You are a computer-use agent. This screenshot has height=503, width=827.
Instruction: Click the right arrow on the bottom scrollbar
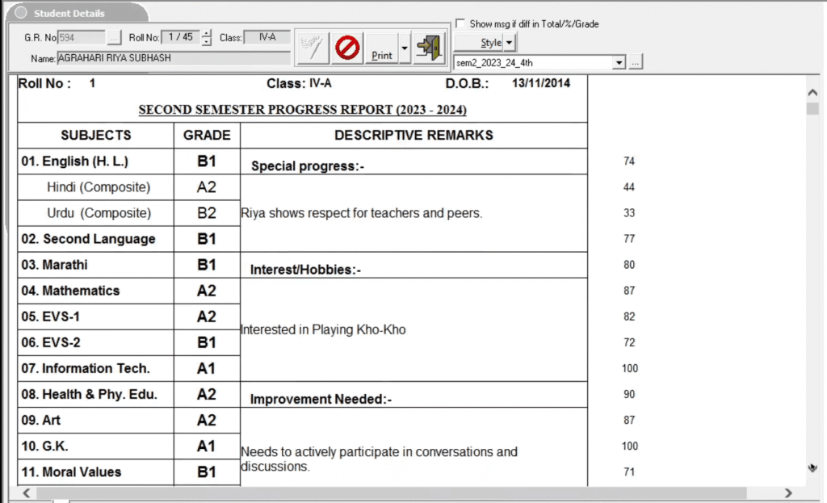point(788,493)
